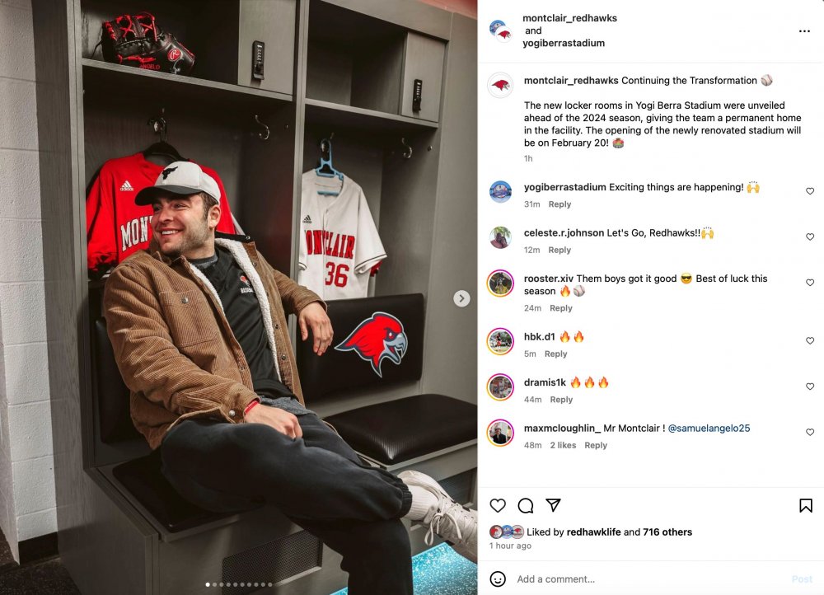Share the post via paper plane icon
824x595 pixels.
pos(553,505)
